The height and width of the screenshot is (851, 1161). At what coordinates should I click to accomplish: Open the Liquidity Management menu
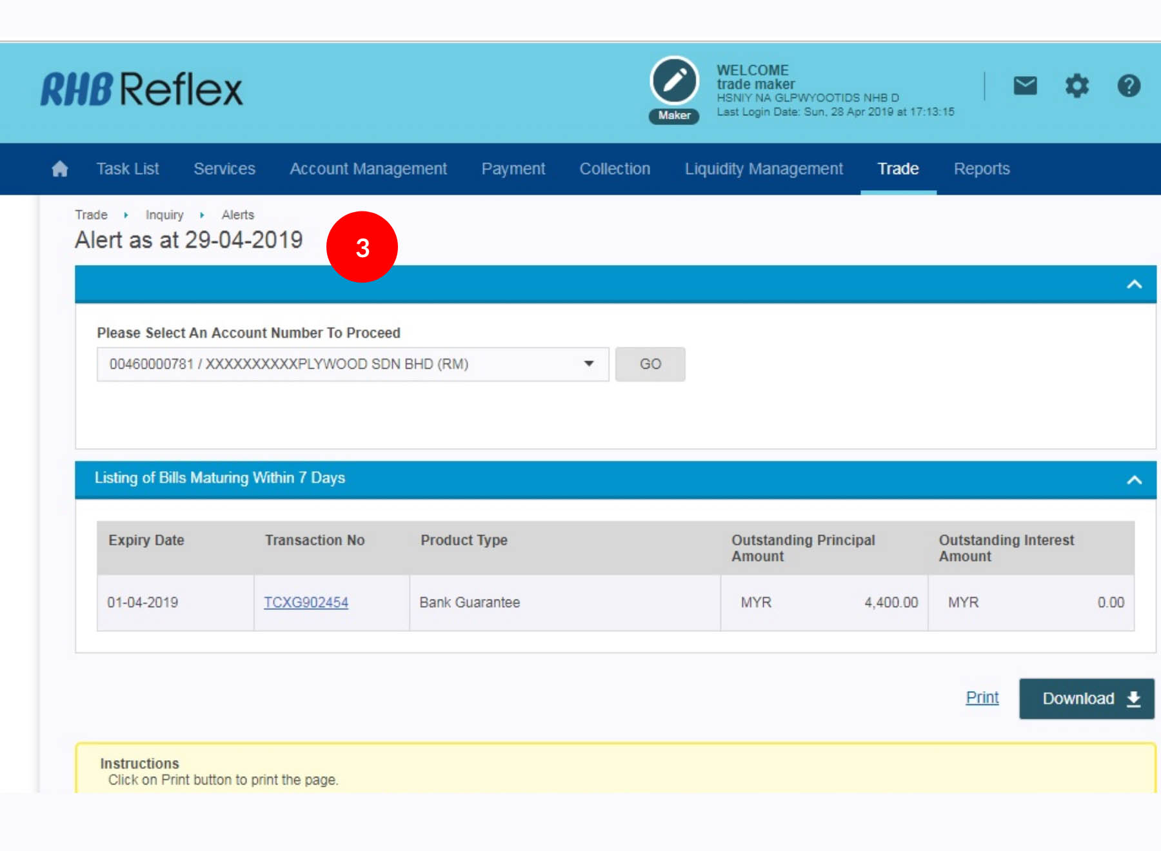(x=764, y=169)
